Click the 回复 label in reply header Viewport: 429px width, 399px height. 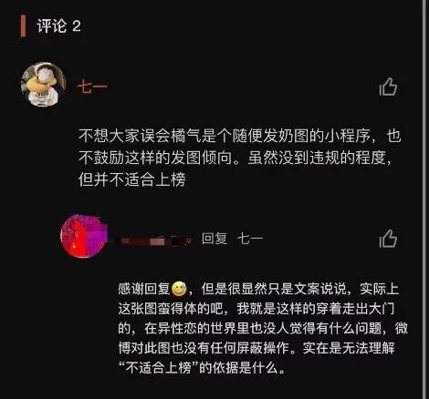[214, 239]
